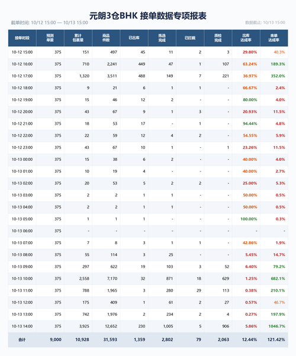The height and width of the screenshot is (356, 296).
Task: Click the 210.1% order rate value
Action: pyautogui.click(x=278, y=290)
